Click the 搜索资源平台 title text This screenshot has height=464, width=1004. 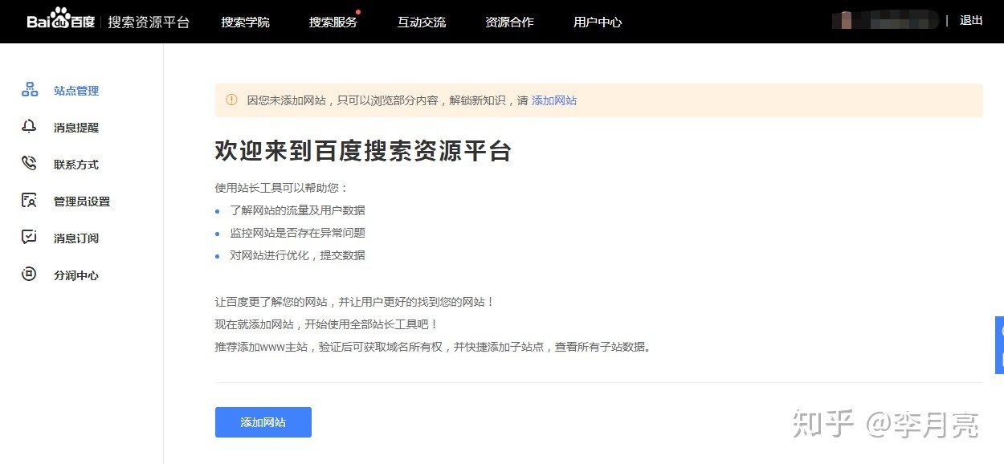pos(149,22)
